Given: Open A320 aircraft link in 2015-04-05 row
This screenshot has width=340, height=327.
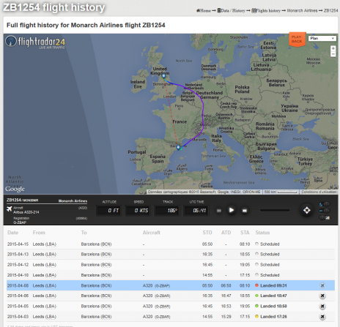Looking at the screenshot, I should (x=156, y=307).
